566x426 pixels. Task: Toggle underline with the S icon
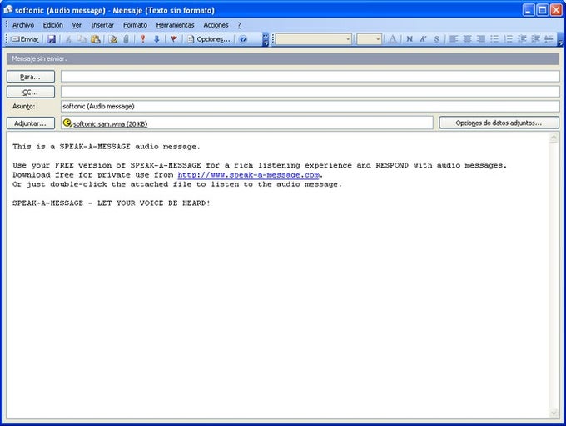[436, 39]
